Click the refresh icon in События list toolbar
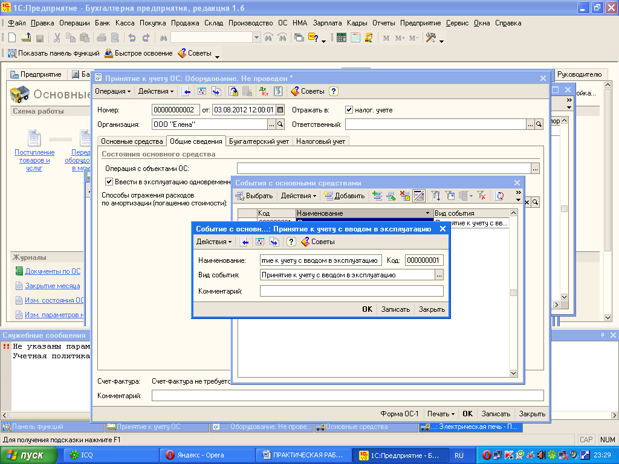619x464 pixels. (x=499, y=195)
